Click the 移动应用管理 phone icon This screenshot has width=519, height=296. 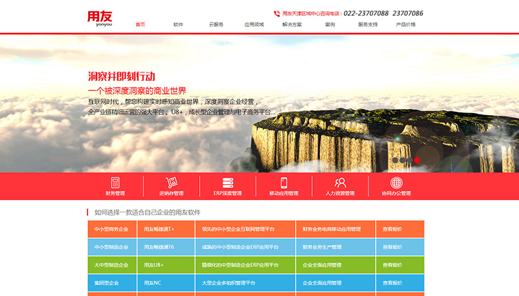tap(284, 183)
